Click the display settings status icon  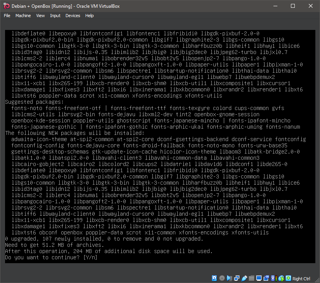point(259,278)
